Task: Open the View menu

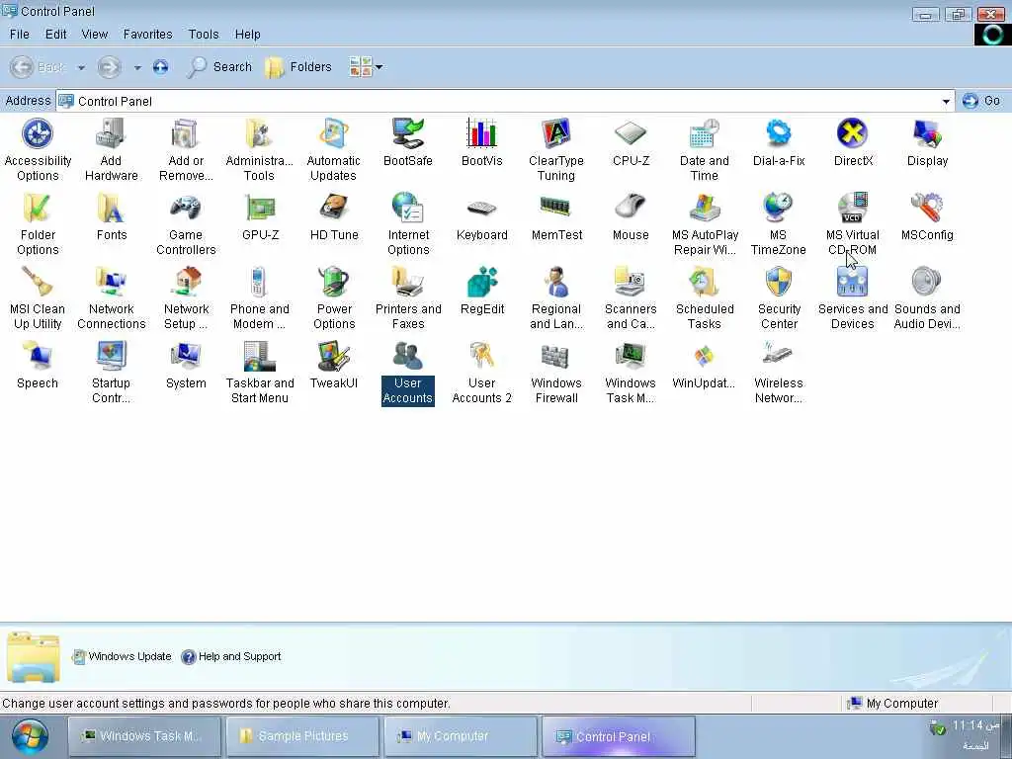Action: tap(94, 35)
